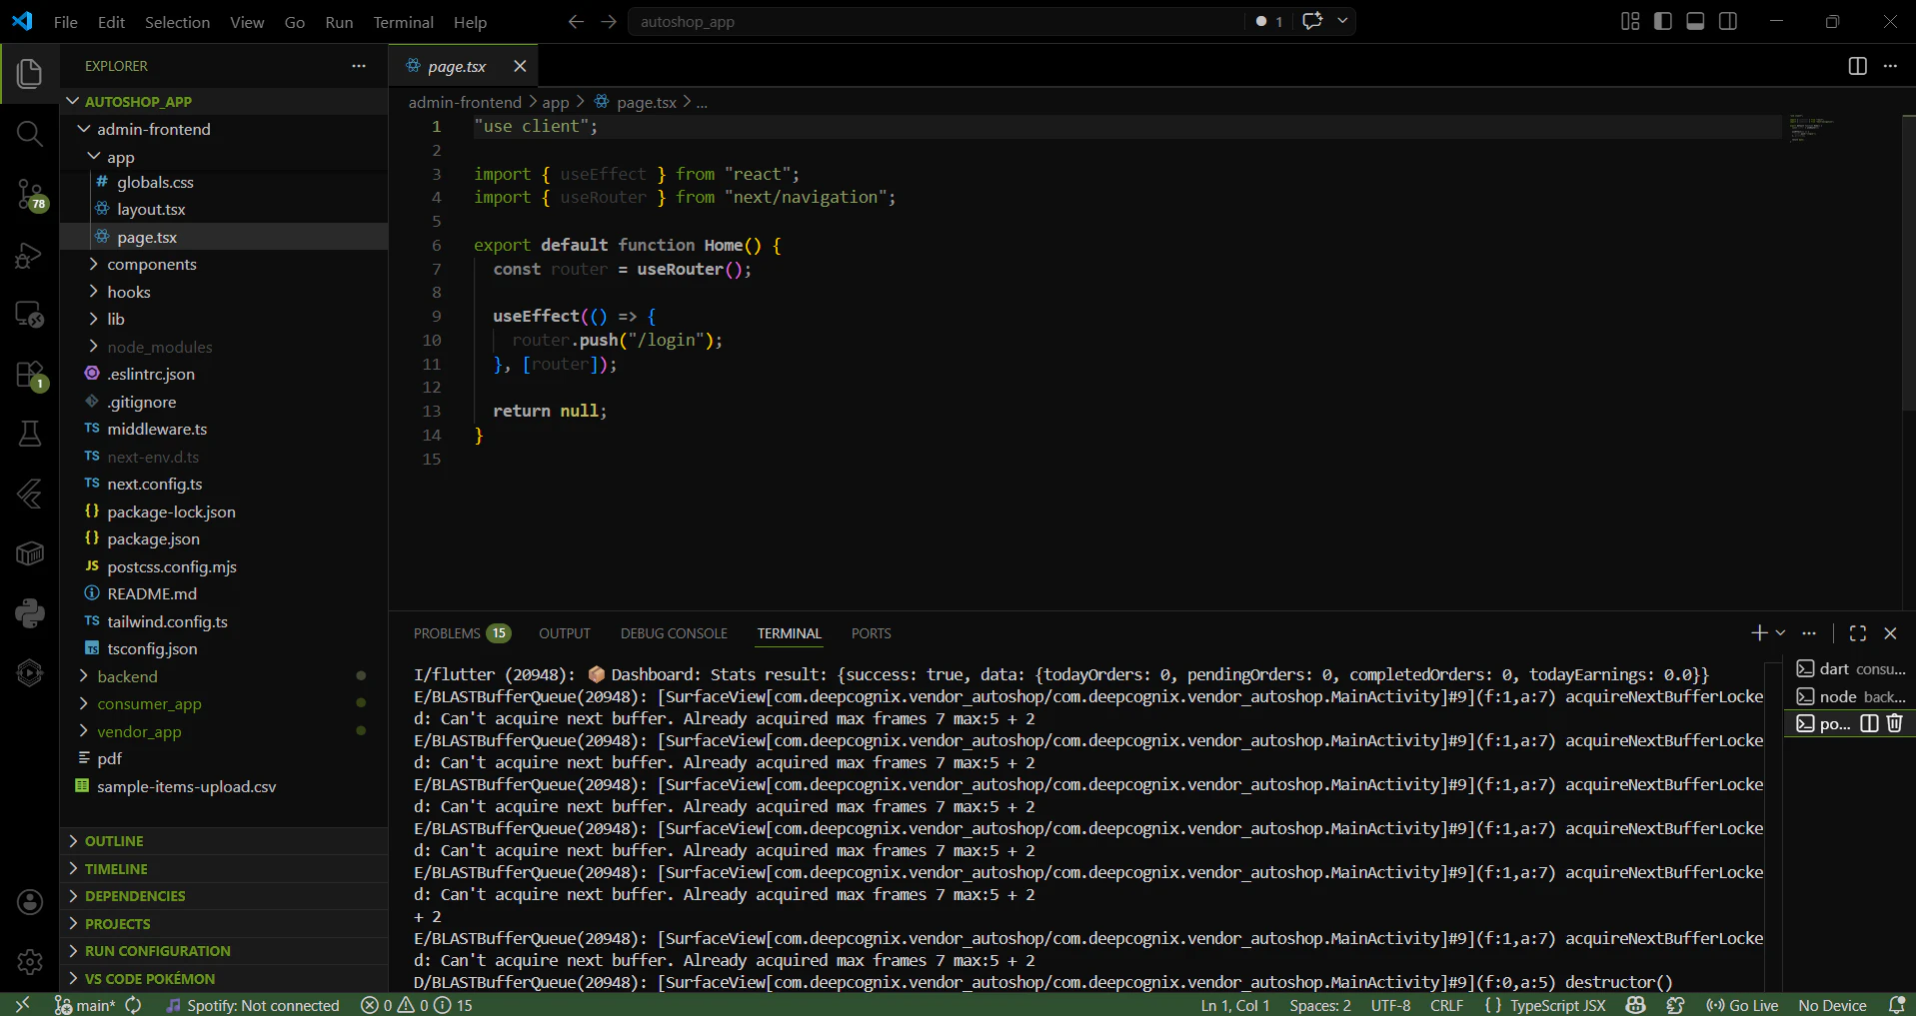Image resolution: width=1916 pixels, height=1016 pixels.
Task: Kill the active terminal with the trash icon
Action: pyautogui.click(x=1894, y=723)
